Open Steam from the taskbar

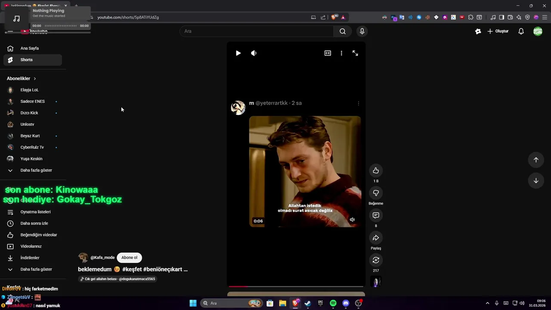tap(308, 303)
